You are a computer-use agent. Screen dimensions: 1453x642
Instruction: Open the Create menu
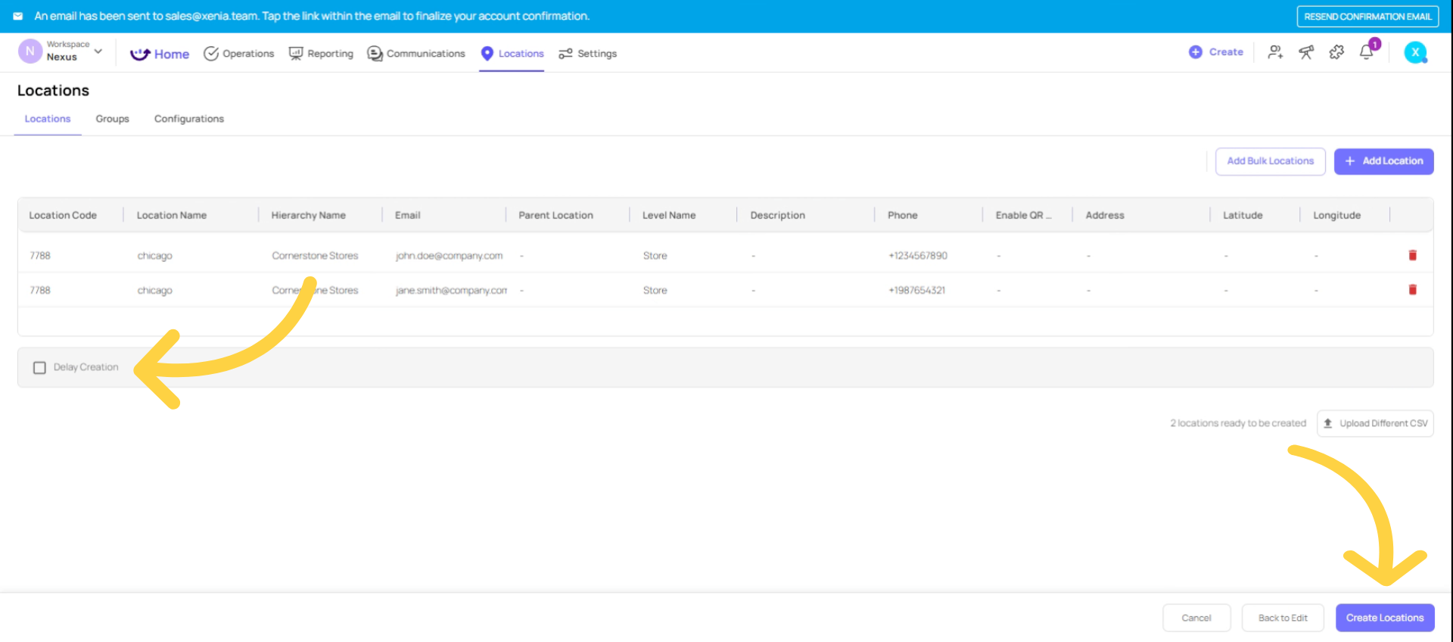[x=1216, y=52]
